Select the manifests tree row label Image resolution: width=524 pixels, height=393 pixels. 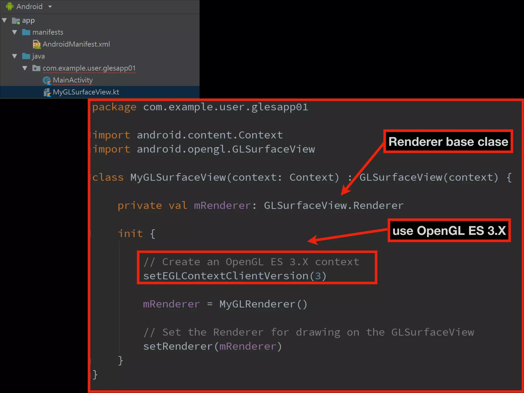[48, 32]
